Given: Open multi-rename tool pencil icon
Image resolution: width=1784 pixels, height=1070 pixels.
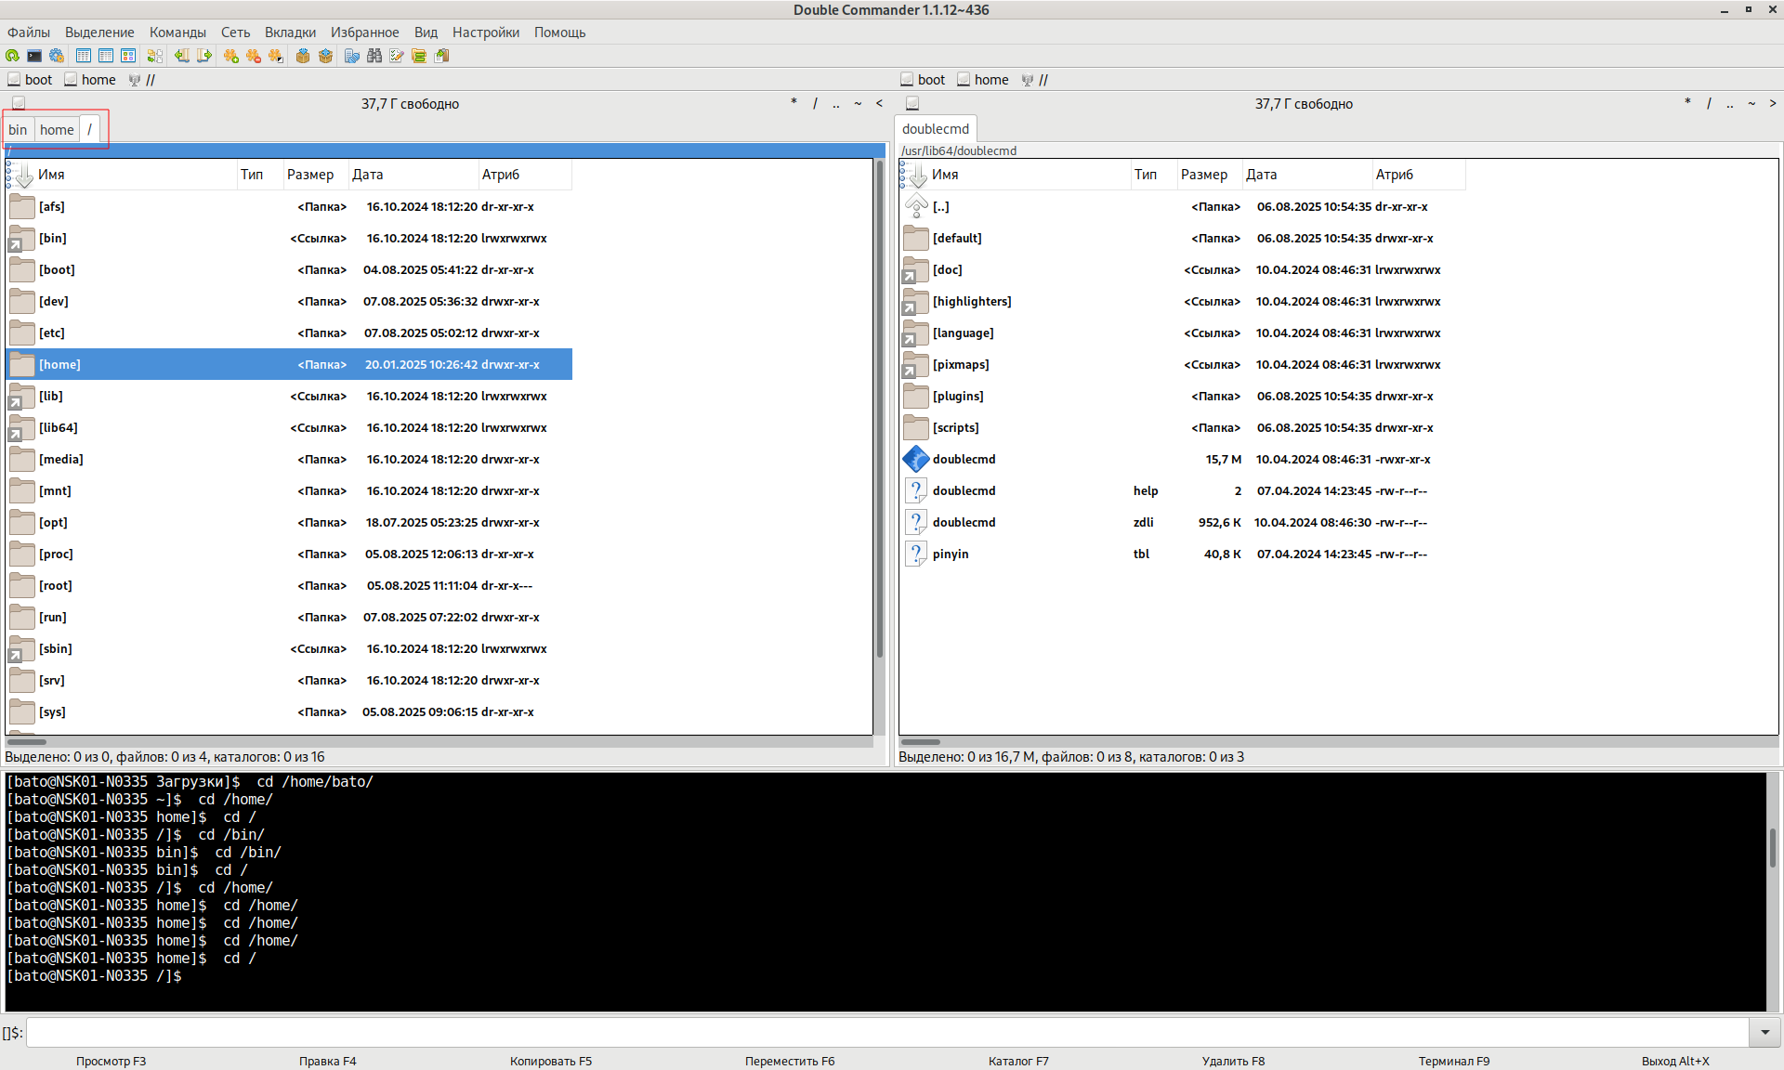Looking at the screenshot, I should (397, 56).
